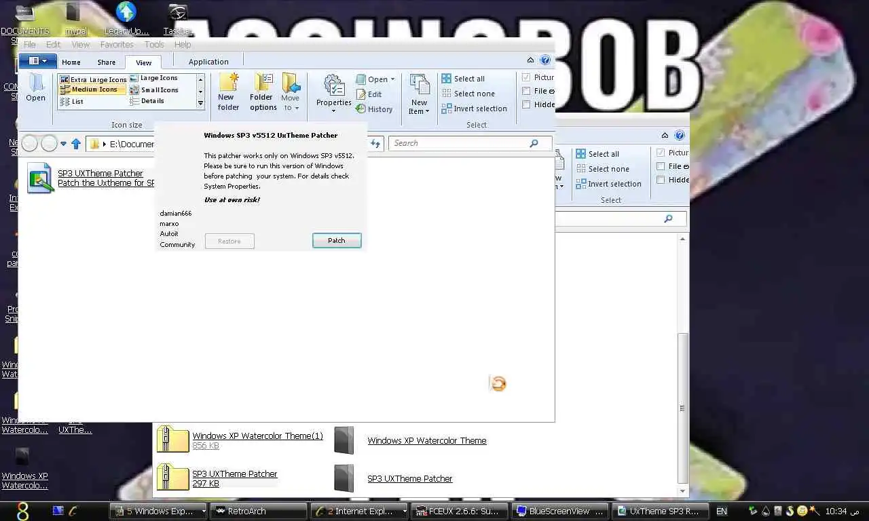Open FCEUX 2.6.6 taskbar button
Viewport: 869px width, 521px height.
point(460,511)
